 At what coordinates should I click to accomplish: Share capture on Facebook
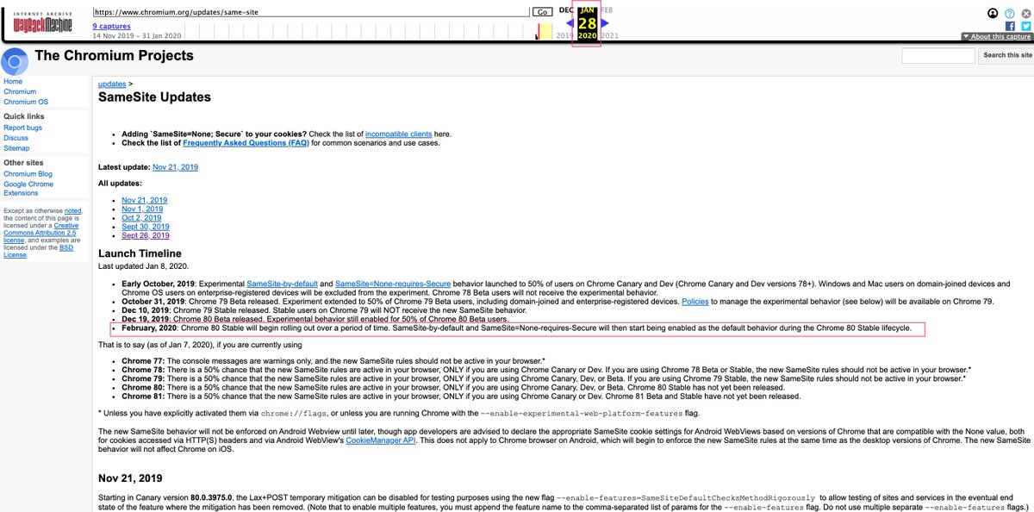1010,26
